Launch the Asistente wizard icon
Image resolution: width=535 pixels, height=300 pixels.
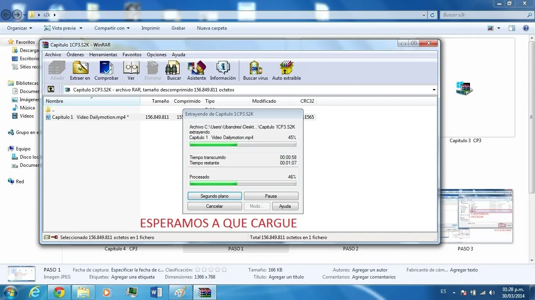[197, 71]
